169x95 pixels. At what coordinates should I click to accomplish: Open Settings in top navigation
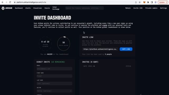(163, 8)
